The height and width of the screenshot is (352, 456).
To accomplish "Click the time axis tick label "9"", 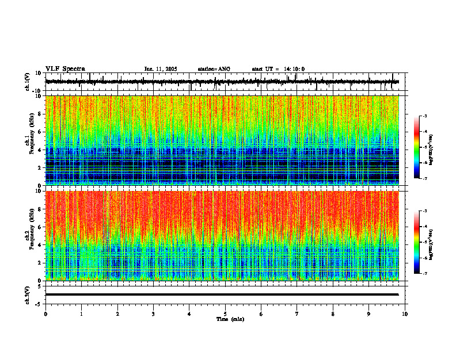I will (368, 314).
